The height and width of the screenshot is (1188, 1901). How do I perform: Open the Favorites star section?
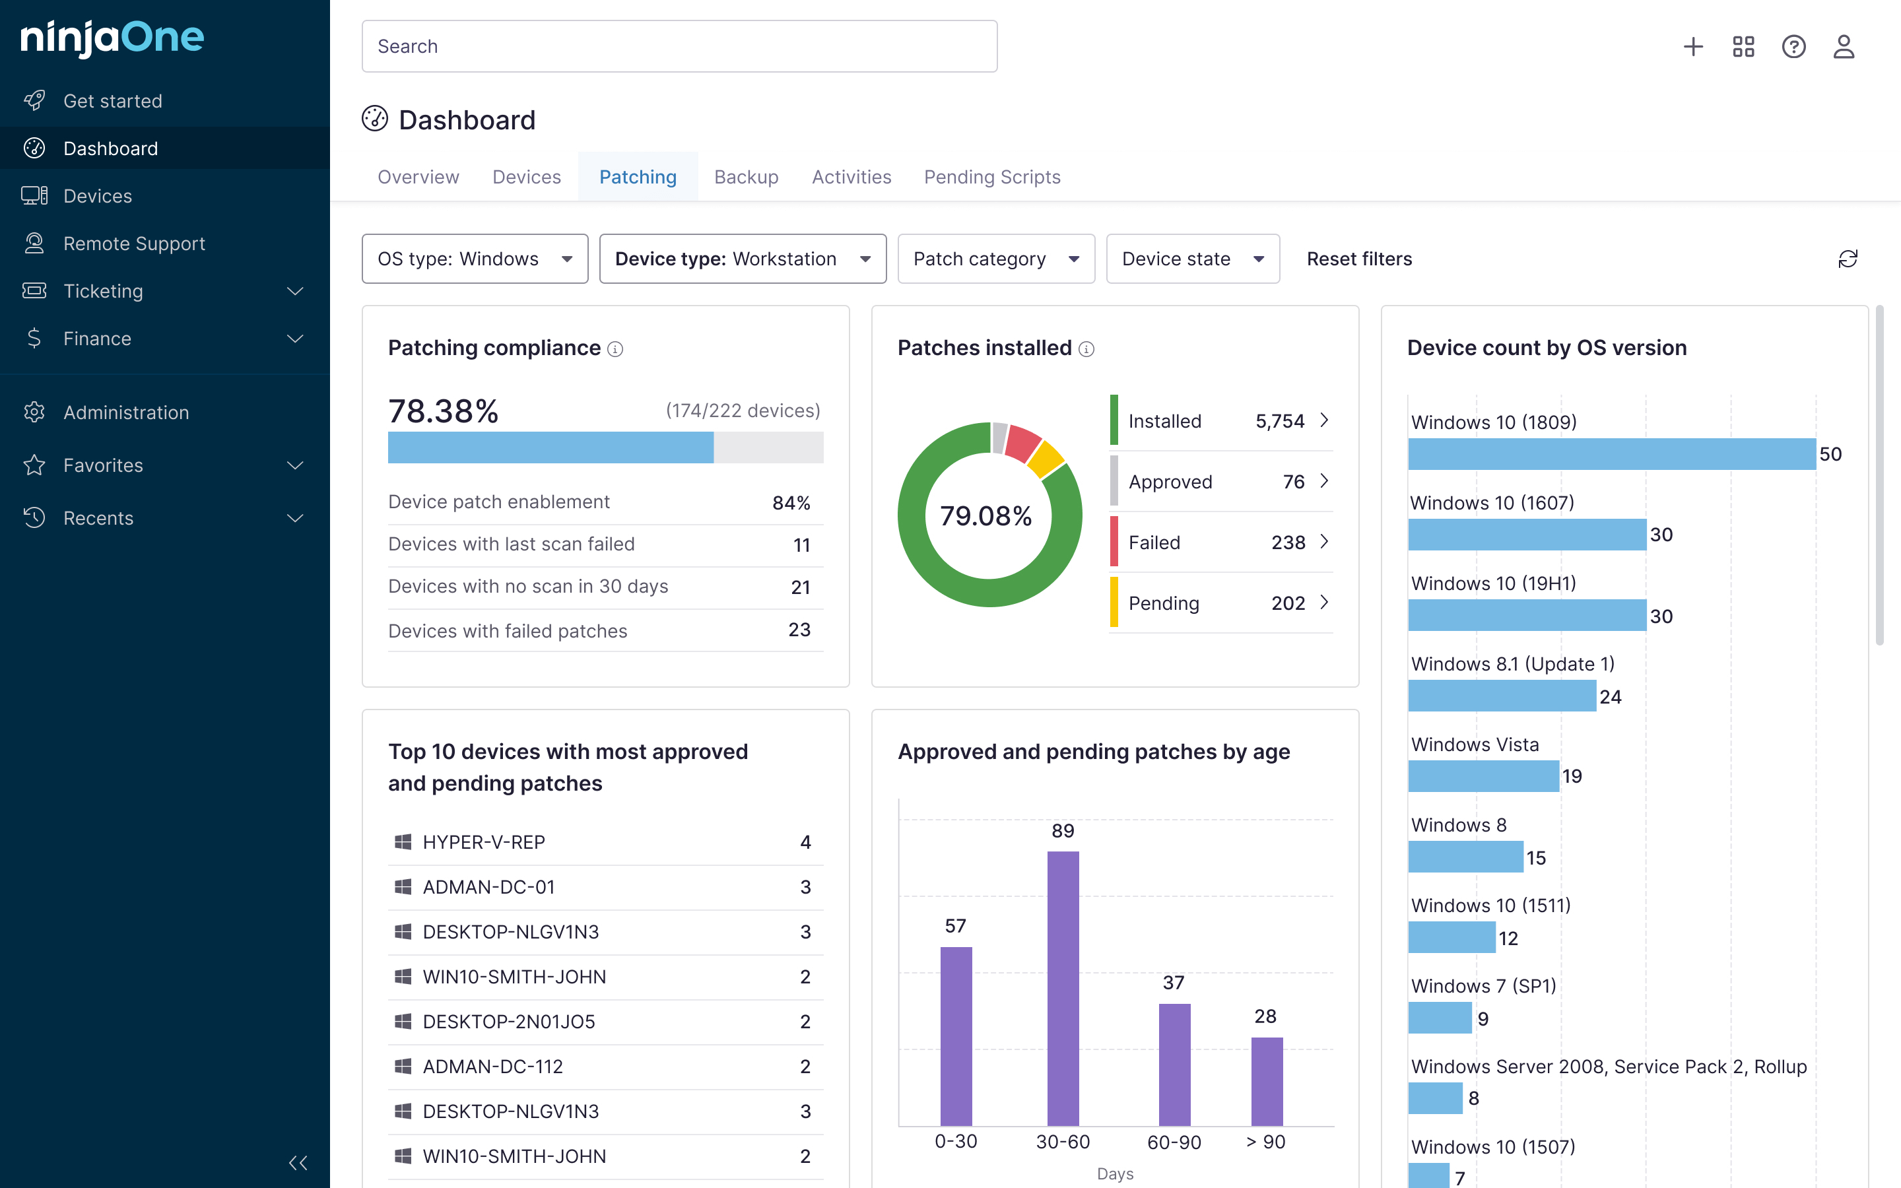34,465
